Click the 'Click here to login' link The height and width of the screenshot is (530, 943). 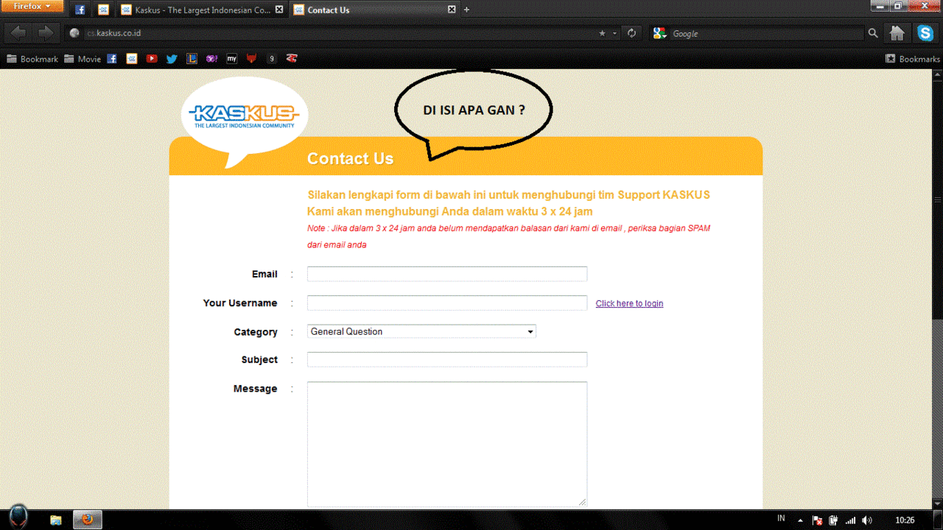629,303
